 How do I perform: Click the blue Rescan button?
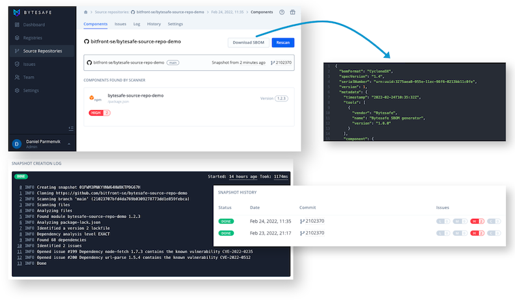283,42
